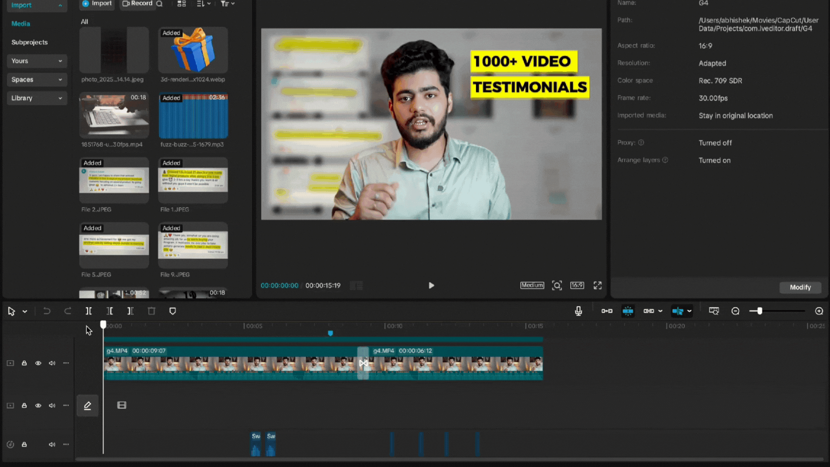Viewport: 830px width, 467px height.
Task: Select the Media tab in sidebar
Action: [x=21, y=24]
